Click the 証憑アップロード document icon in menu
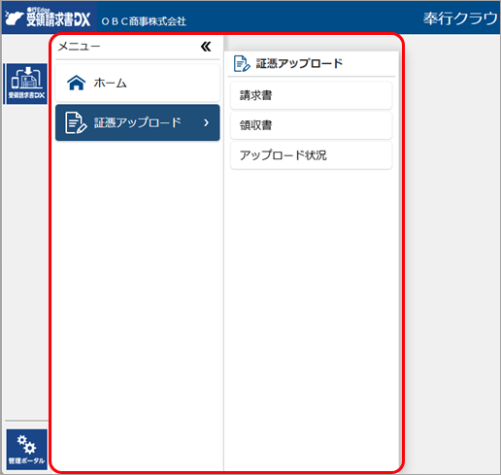This screenshot has width=501, height=475. 76,122
